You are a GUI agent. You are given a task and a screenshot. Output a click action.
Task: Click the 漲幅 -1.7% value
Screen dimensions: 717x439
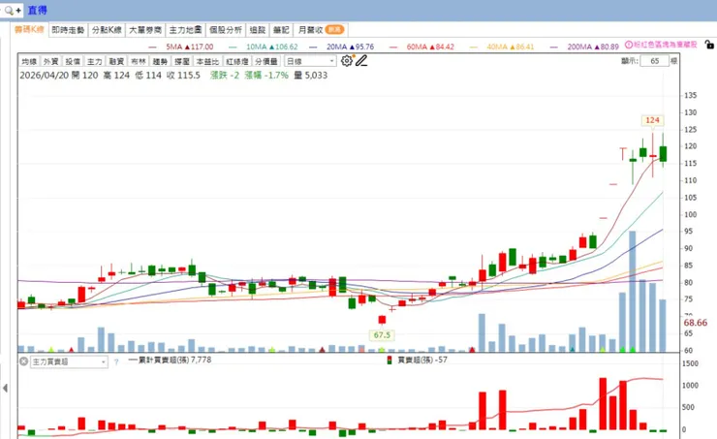pyautogui.click(x=266, y=75)
